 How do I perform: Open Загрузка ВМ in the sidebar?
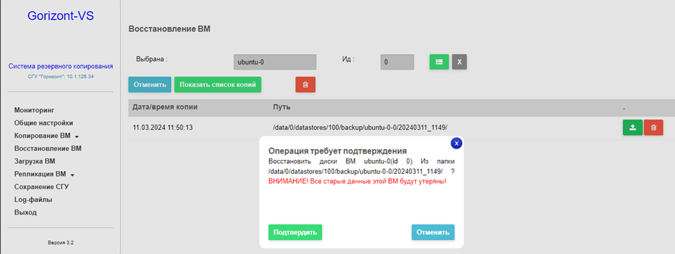pyautogui.click(x=35, y=161)
